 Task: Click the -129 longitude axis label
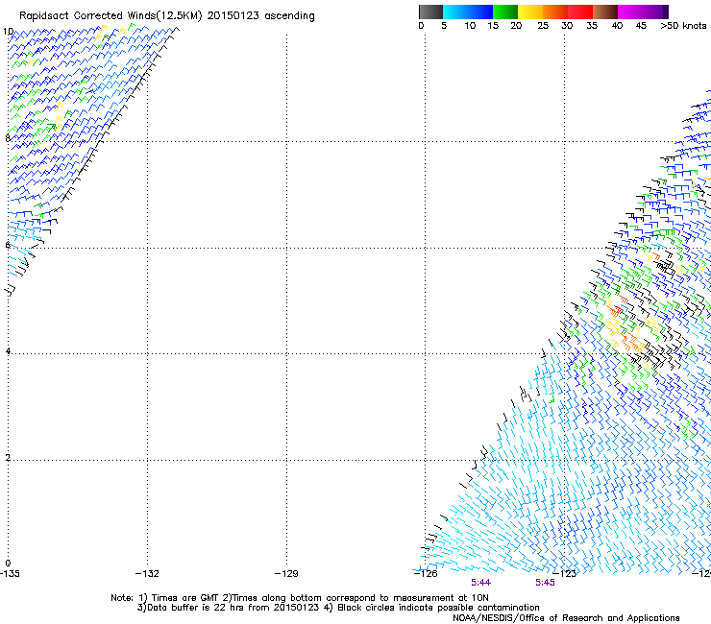(x=286, y=574)
